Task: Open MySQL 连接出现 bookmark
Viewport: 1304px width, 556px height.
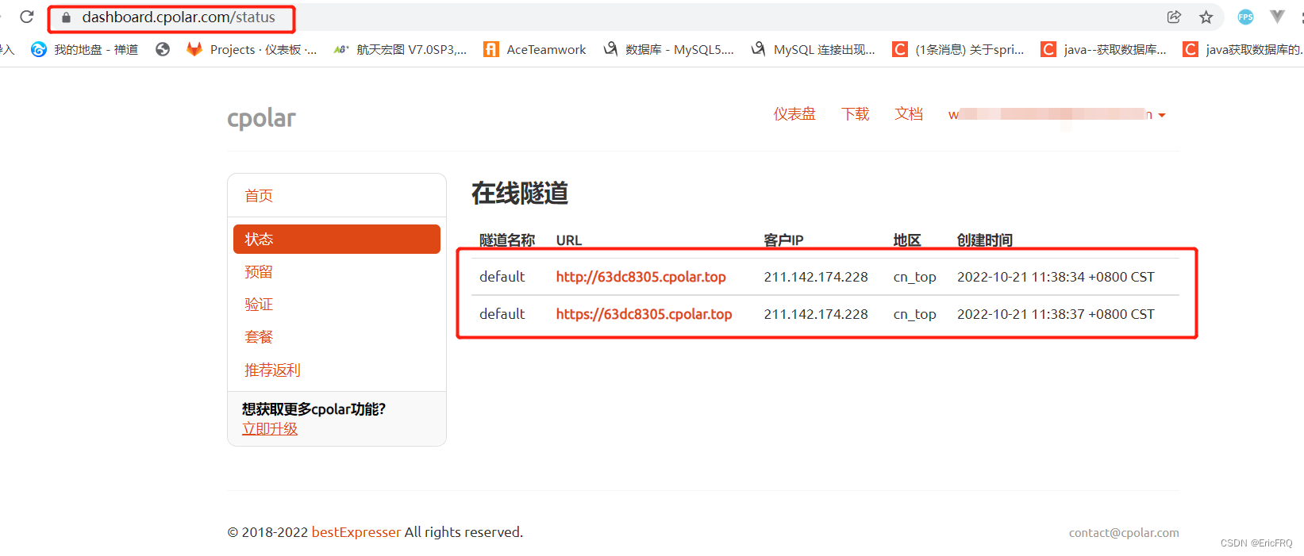Action: pos(814,49)
